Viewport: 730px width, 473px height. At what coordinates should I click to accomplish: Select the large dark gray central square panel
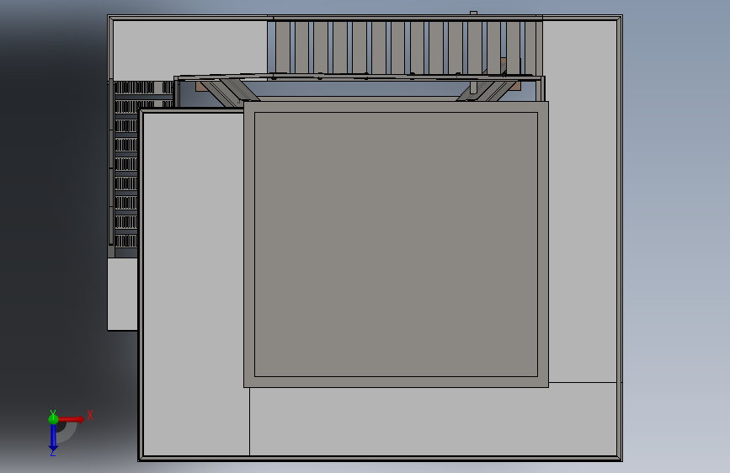click(396, 244)
